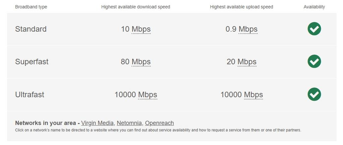343x145 pixels.
Task: Click Mbps abbreviation in Standard download speed
Action: tap(141, 29)
